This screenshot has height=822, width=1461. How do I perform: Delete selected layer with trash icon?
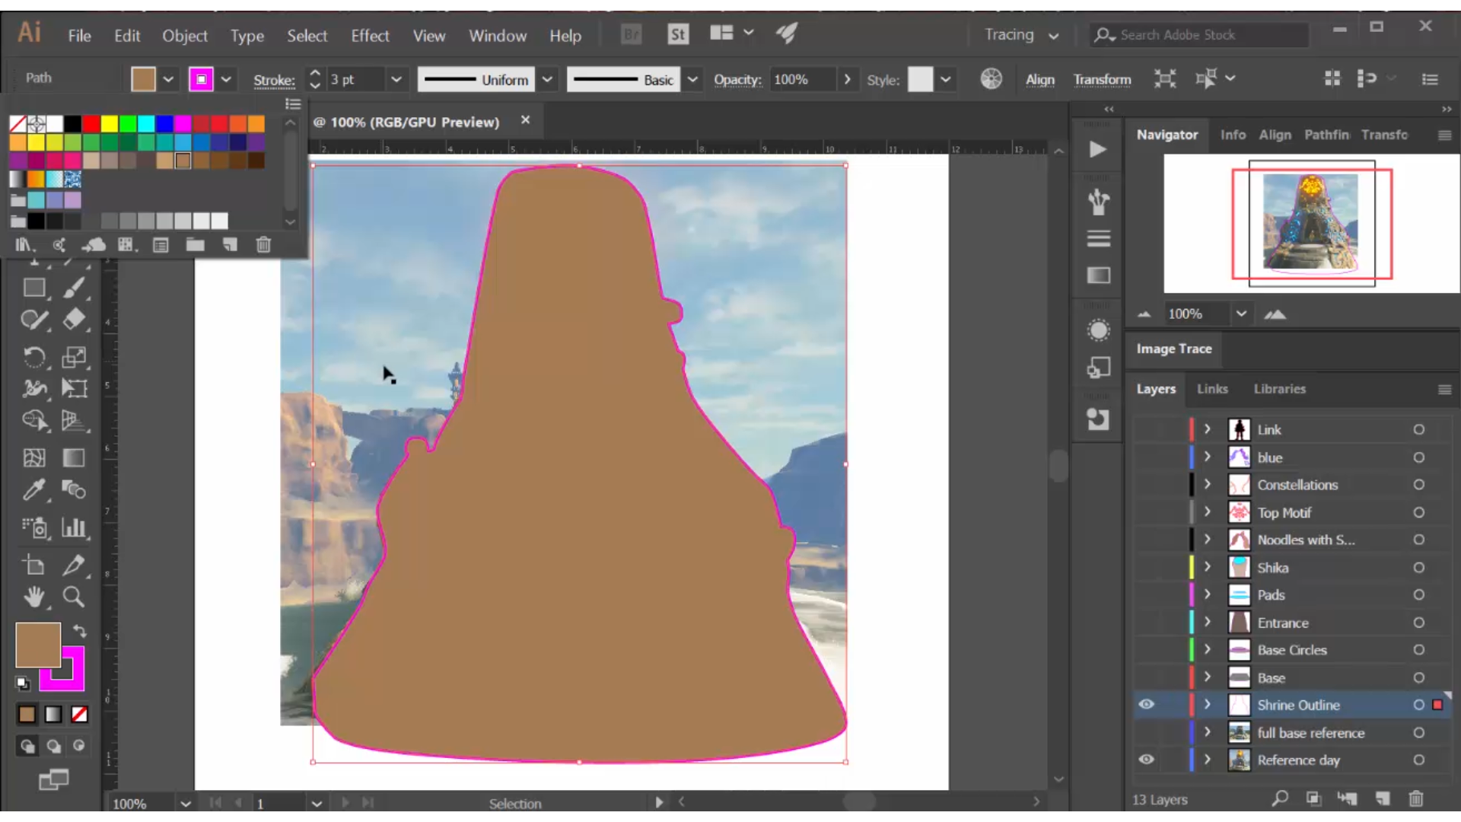click(1415, 798)
